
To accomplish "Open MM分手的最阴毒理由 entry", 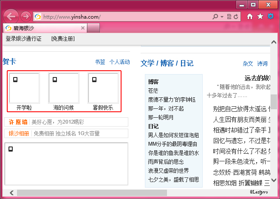I will coord(173,144).
